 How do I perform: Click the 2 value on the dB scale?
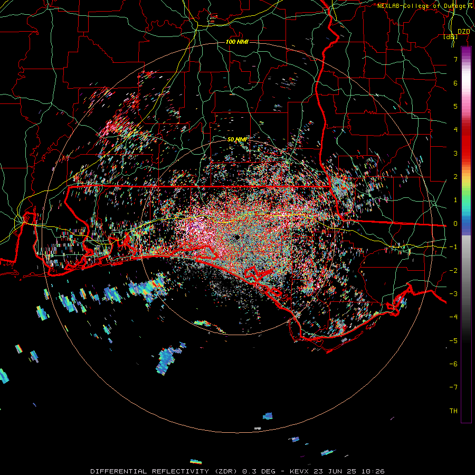[x=455, y=176]
